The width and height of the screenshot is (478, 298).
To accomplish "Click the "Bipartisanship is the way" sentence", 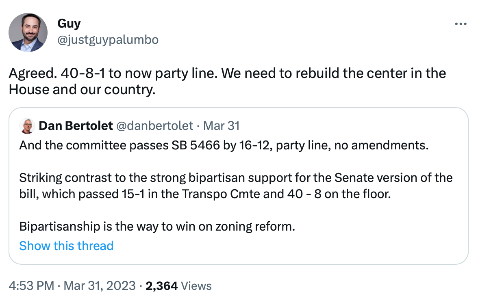I will coord(157,226).
